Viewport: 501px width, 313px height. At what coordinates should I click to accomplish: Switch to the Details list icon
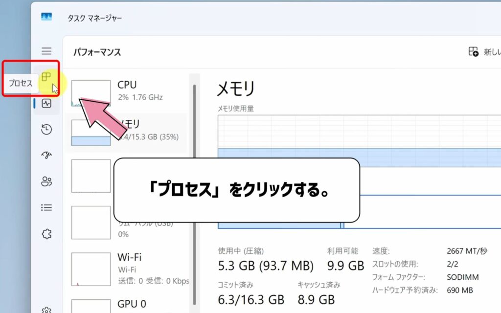46,207
